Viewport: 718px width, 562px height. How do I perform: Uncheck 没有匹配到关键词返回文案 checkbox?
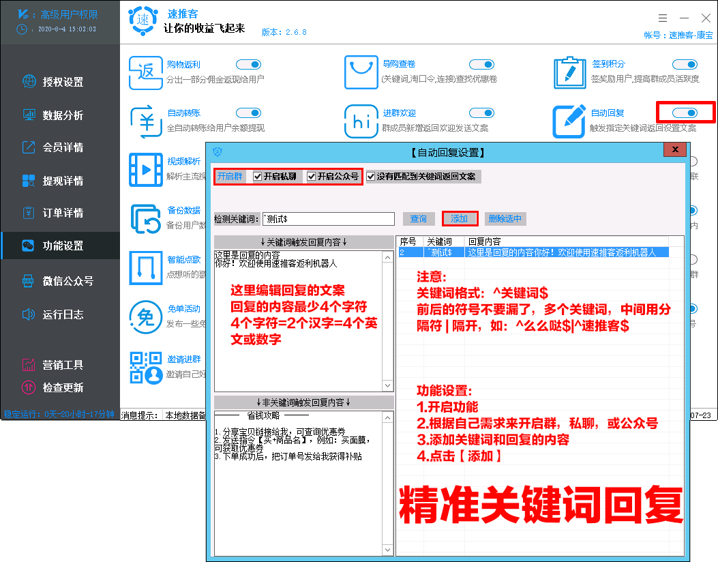370,177
